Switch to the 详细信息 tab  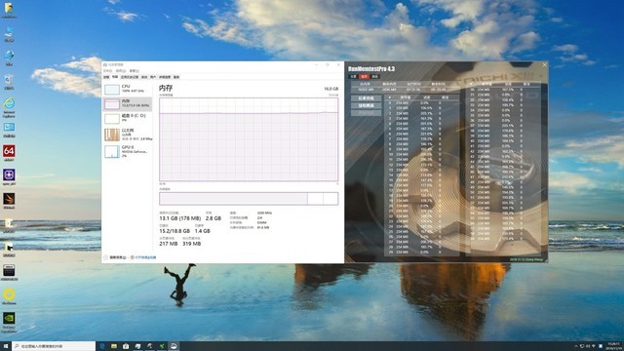coord(165,77)
